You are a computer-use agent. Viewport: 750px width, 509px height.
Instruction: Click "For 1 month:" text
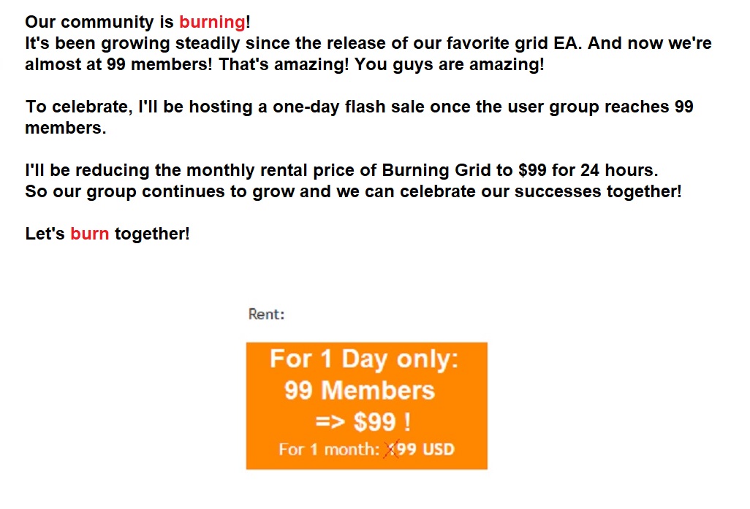329,449
